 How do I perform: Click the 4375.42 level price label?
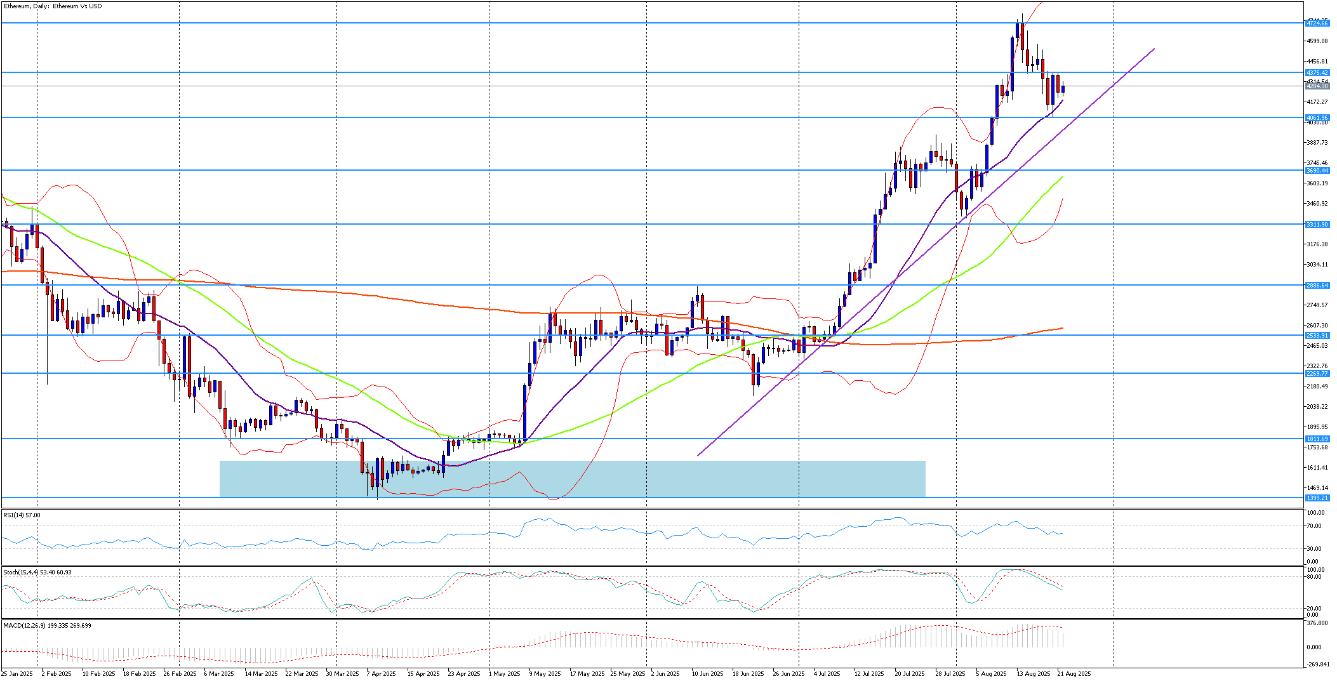[1317, 73]
